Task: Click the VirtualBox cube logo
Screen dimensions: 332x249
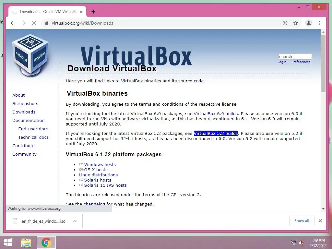Action: click(x=31, y=55)
